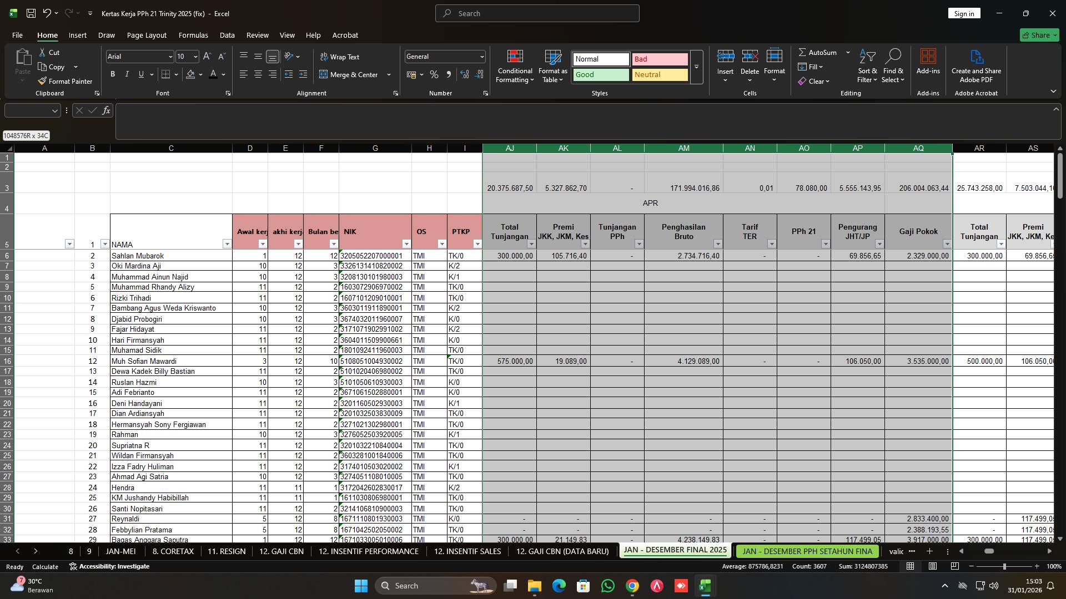1066x599 pixels.
Task: Apply AutoSum to selected cells
Action: (819, 52)
